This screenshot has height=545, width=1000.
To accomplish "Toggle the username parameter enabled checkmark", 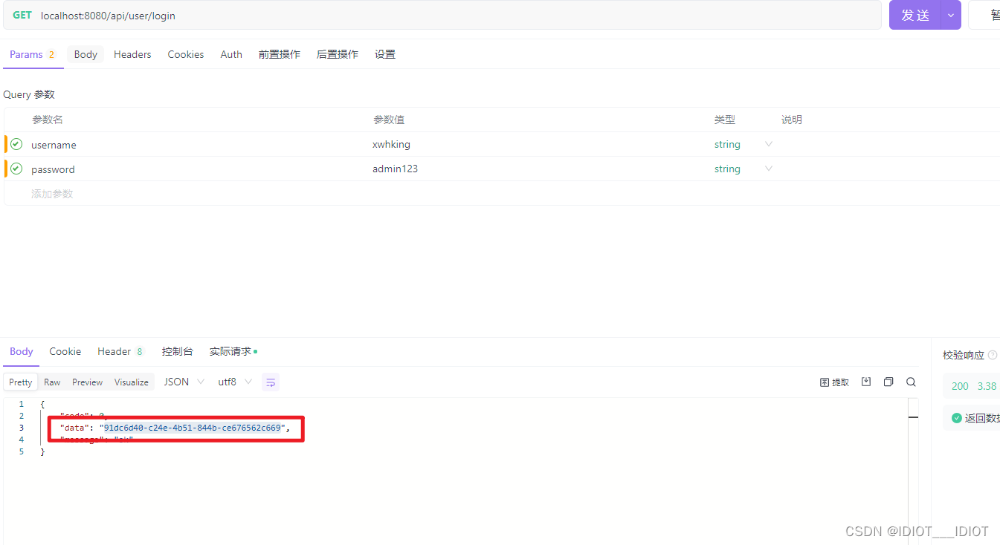I will tap(16, 144).
